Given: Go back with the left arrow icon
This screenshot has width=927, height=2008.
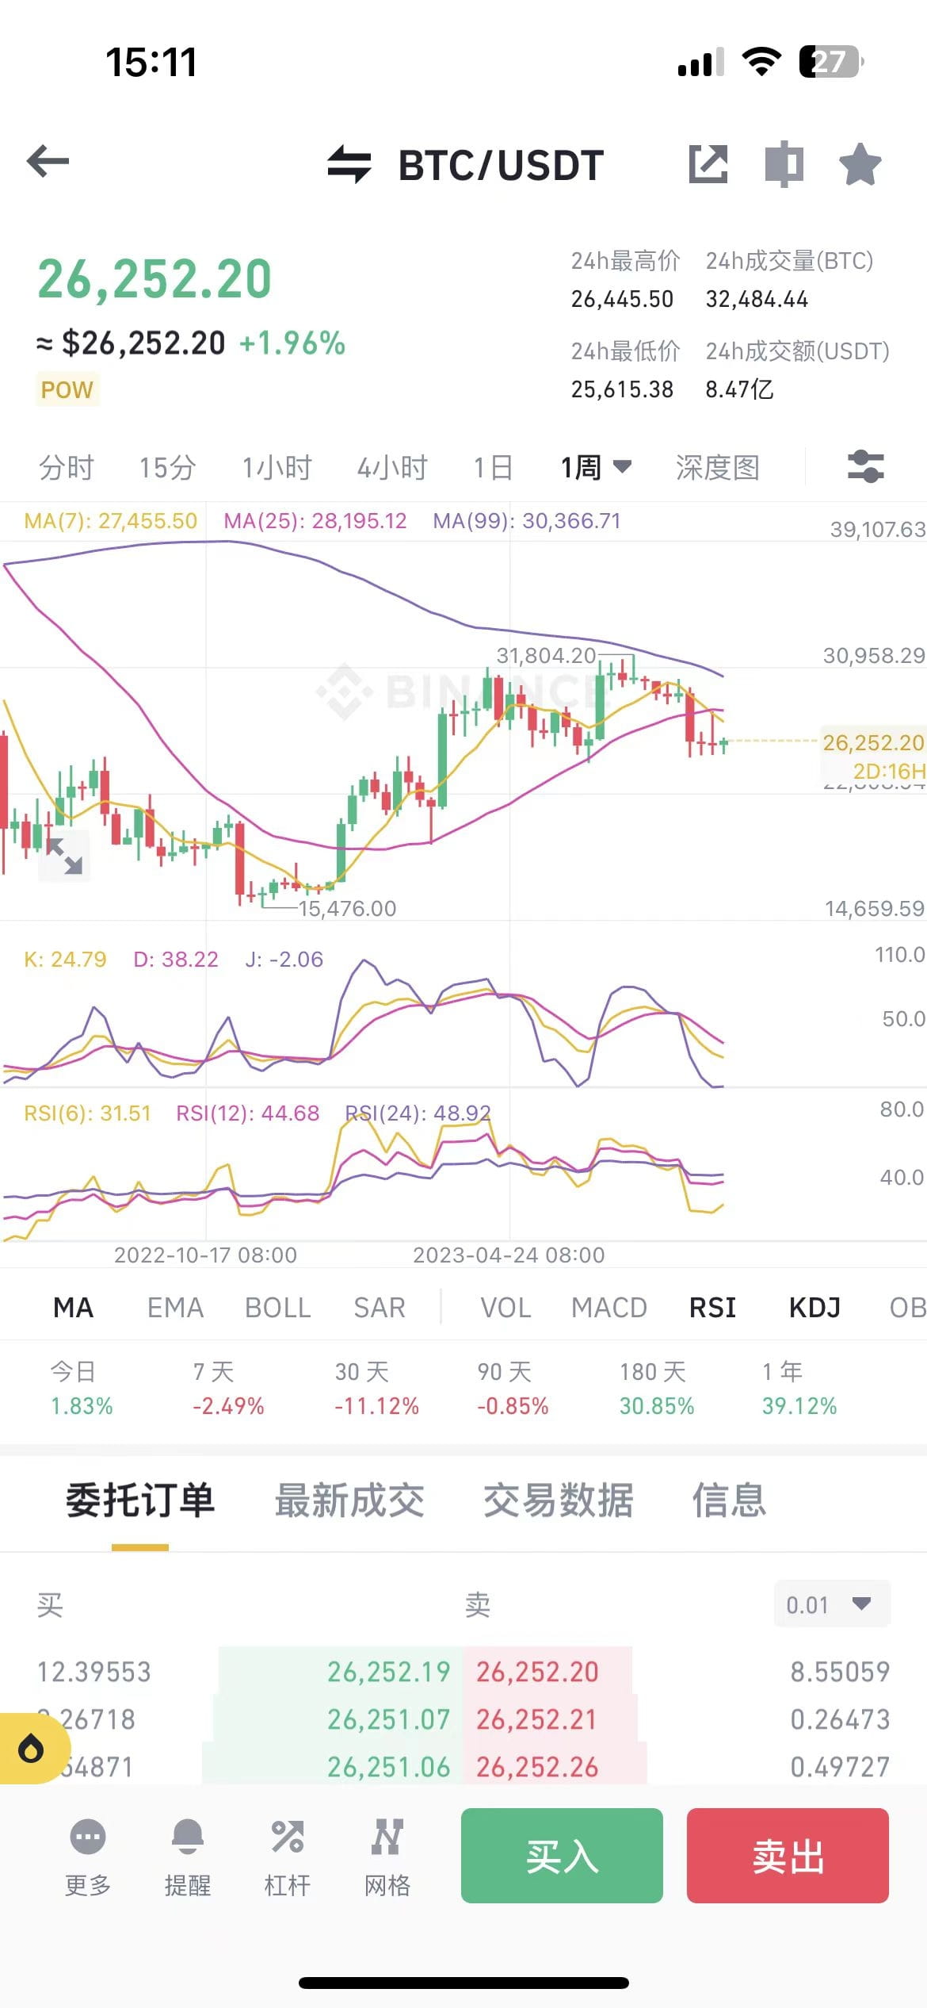Looking at the screenshot, I should click(48, 161).
